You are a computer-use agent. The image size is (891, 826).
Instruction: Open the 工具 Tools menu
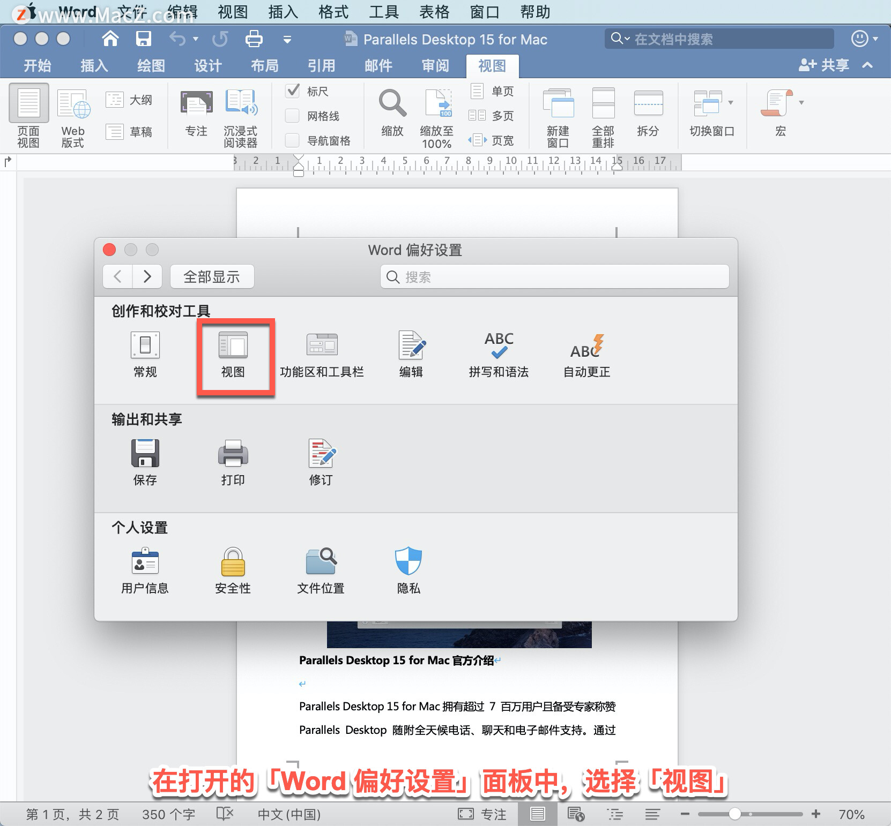pyautogui.click(x=384, y=12)
